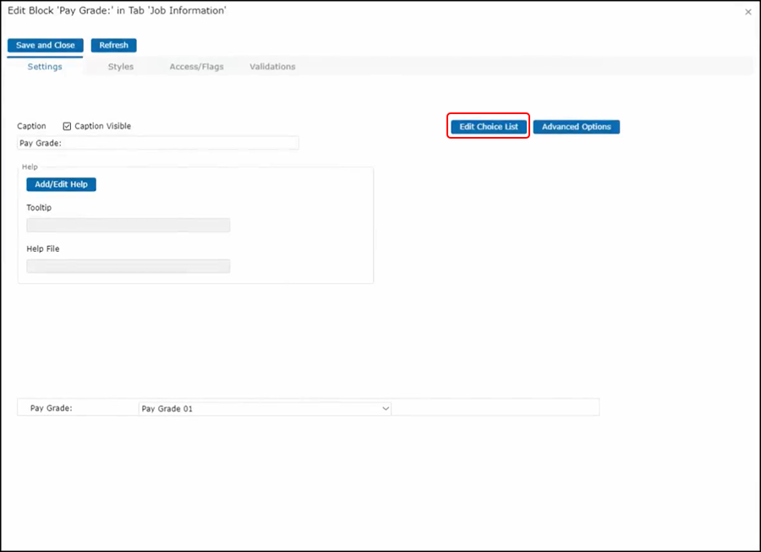Screen dimensions: 761x552
Task: Click into the Tooltip input field
Action: [129, 225]
